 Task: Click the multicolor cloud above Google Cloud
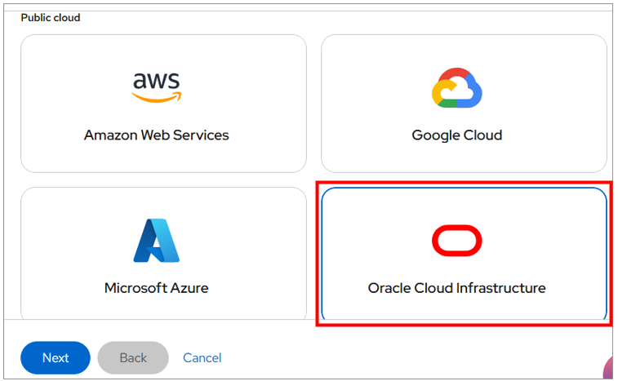[x=456, y=88]
